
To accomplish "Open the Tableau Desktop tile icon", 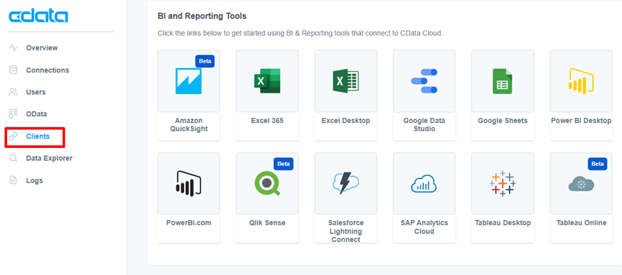I will (503, 184).
